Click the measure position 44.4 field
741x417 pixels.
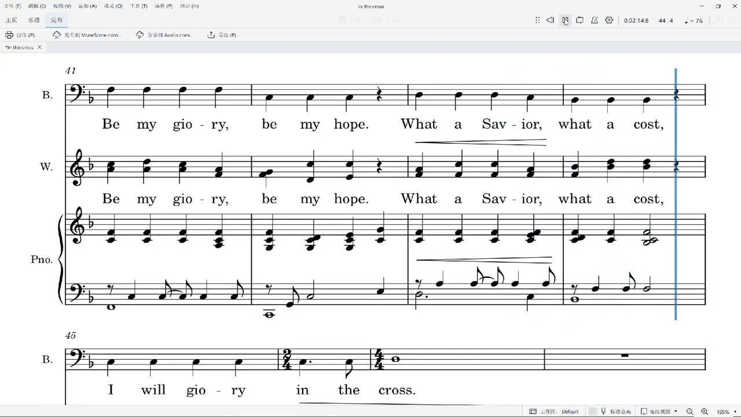click(666, 21)
